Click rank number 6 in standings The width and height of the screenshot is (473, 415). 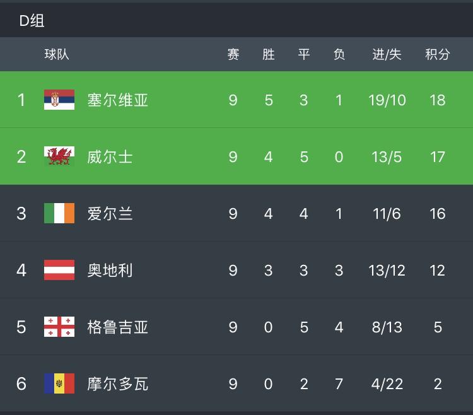[x=21, y=383]
